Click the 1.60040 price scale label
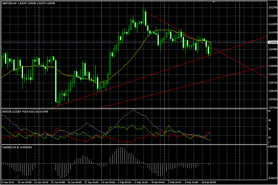Image resolution: width=278 pixels, height=185 pixels. tap(273, 57)
